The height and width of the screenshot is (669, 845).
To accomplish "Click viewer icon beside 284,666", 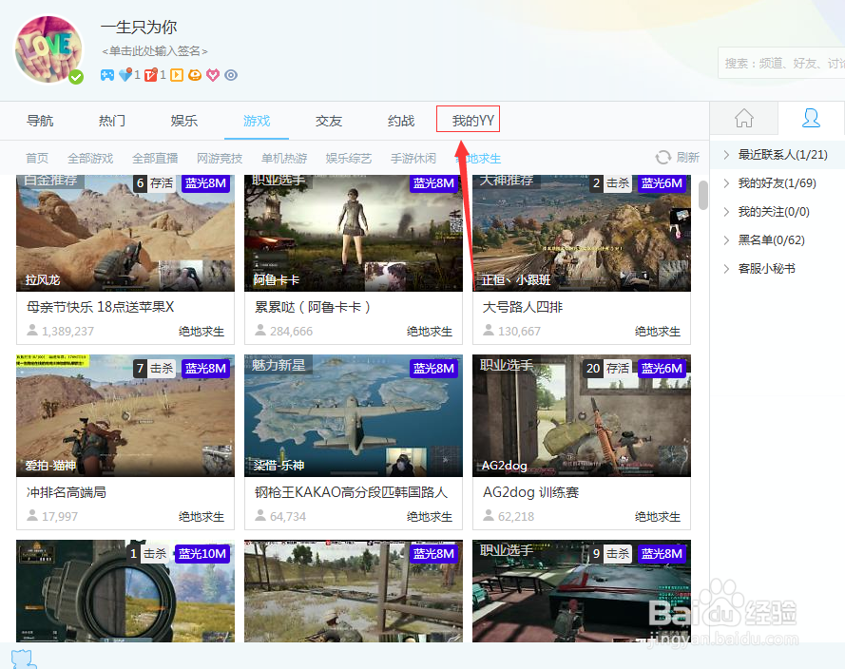I will click(x=260, y=330).
